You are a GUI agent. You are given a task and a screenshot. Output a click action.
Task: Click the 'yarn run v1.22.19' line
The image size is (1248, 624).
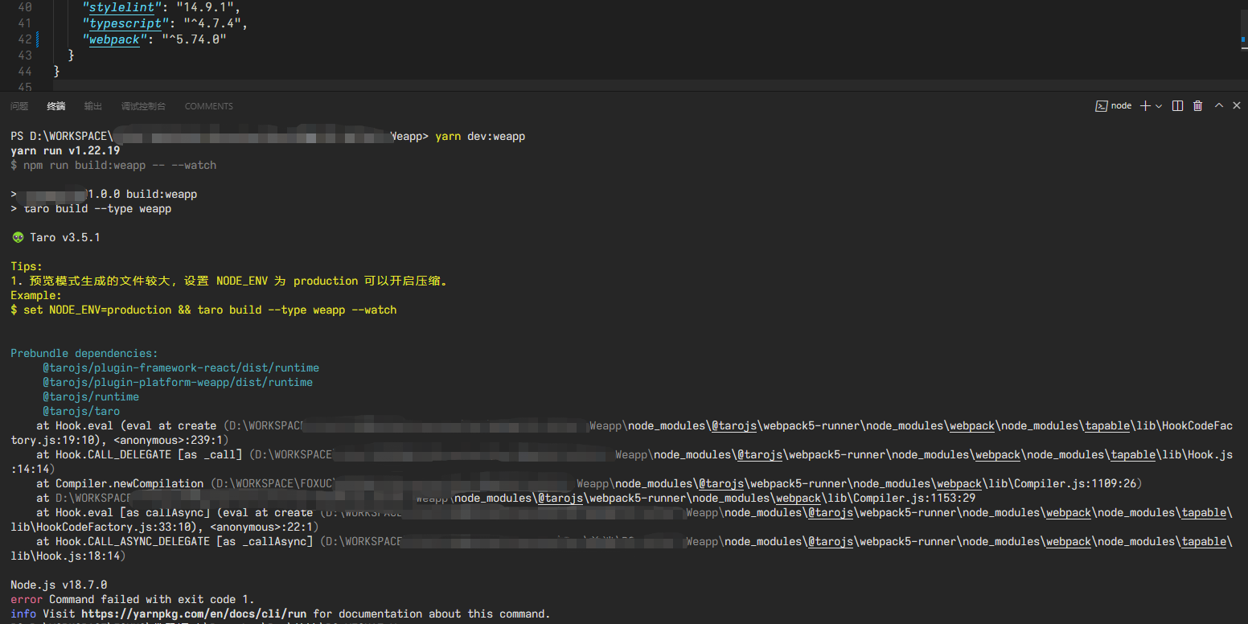point(65,150)
